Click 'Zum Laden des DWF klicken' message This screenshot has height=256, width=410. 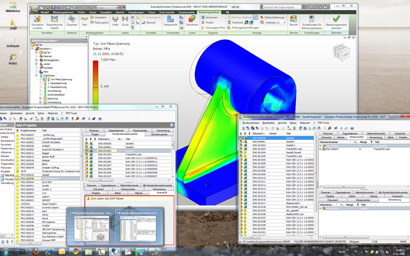[x=107, y=199]
